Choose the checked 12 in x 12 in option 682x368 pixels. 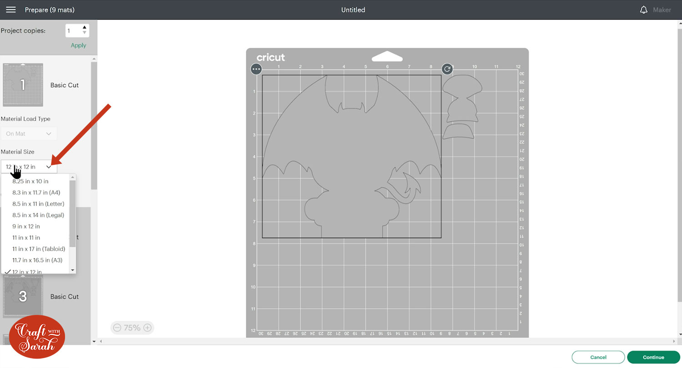(27, 271)
